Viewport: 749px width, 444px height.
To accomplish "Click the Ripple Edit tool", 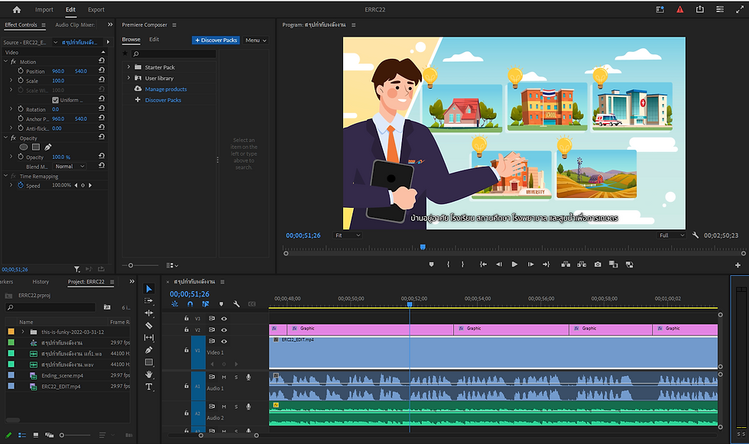I will (x=149, y=313).
